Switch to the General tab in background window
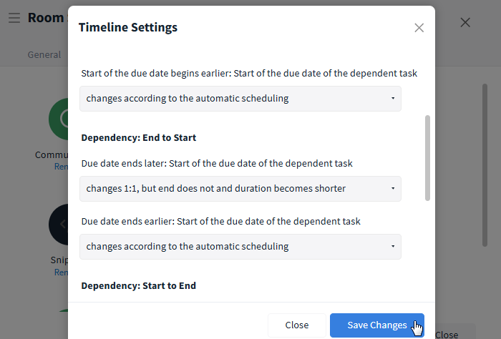 [44, 54]
